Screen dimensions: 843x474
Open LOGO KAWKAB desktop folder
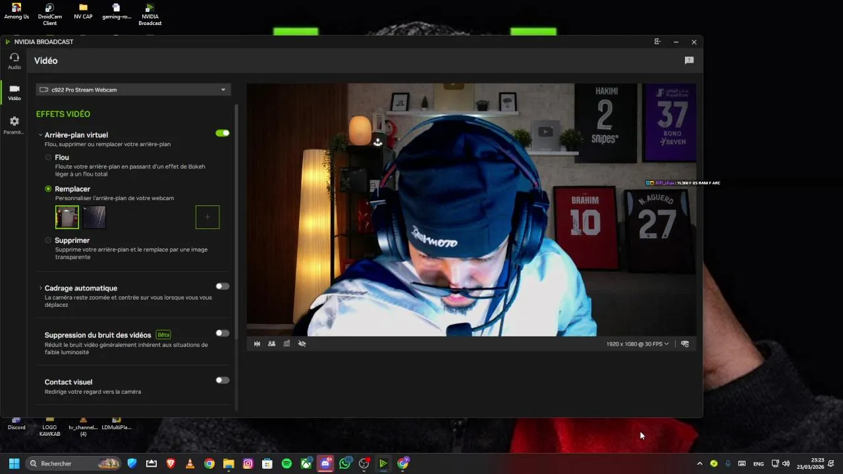pos(49,427)
